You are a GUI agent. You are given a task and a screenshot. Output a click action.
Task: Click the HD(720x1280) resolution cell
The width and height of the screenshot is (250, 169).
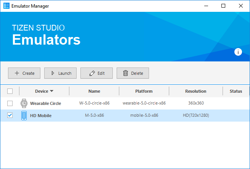click(x=196, y=116)
